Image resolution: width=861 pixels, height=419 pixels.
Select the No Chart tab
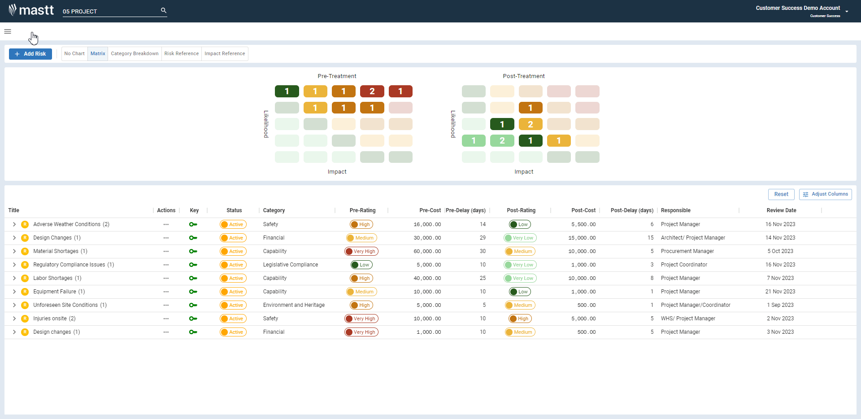coord(74,54)
